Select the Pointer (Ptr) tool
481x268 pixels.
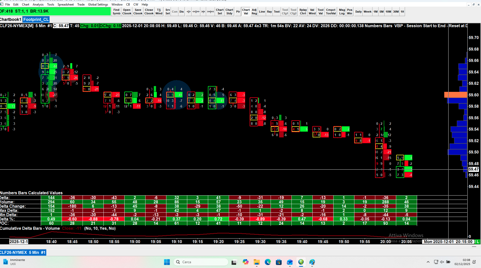click(x=238, y=12)
